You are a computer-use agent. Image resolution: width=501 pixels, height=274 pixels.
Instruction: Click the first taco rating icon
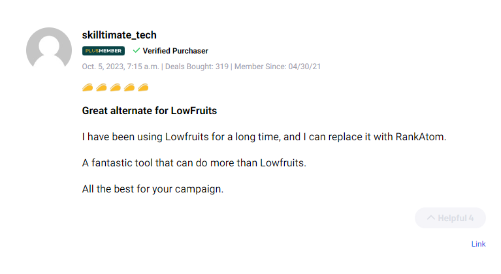click(x=88, y=87)
